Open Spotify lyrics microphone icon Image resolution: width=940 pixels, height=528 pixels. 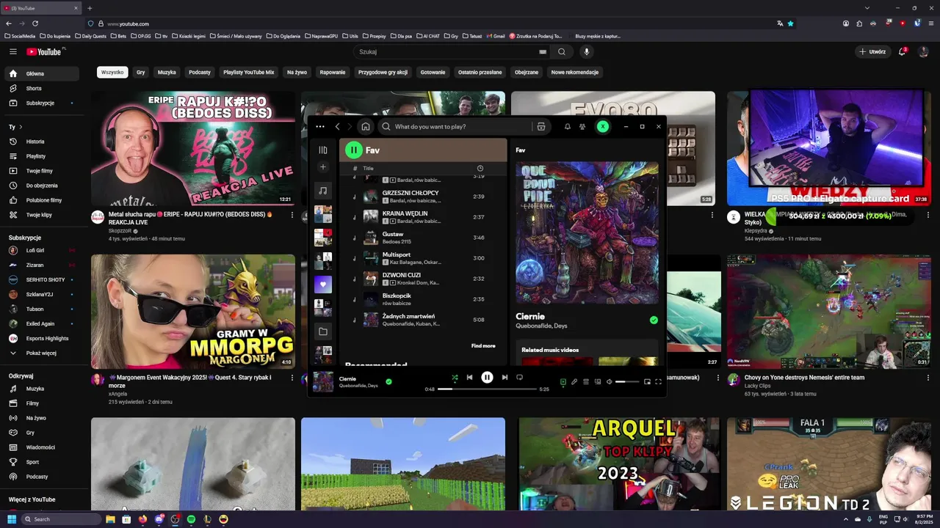[x=574, y=381]
